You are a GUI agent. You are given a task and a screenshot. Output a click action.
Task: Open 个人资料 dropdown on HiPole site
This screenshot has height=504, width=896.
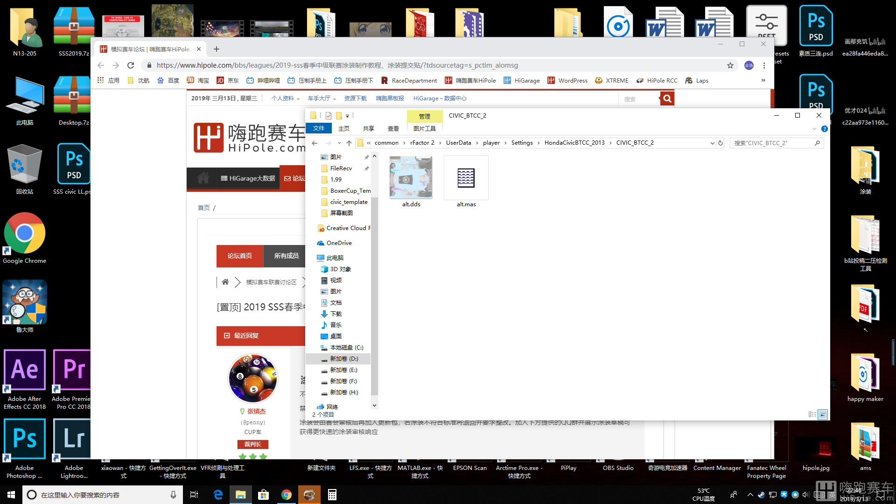point(285,98)
